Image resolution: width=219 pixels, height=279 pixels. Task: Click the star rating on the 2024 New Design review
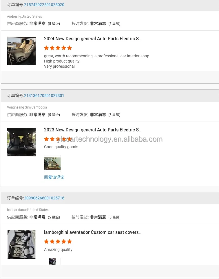(58, 48)
